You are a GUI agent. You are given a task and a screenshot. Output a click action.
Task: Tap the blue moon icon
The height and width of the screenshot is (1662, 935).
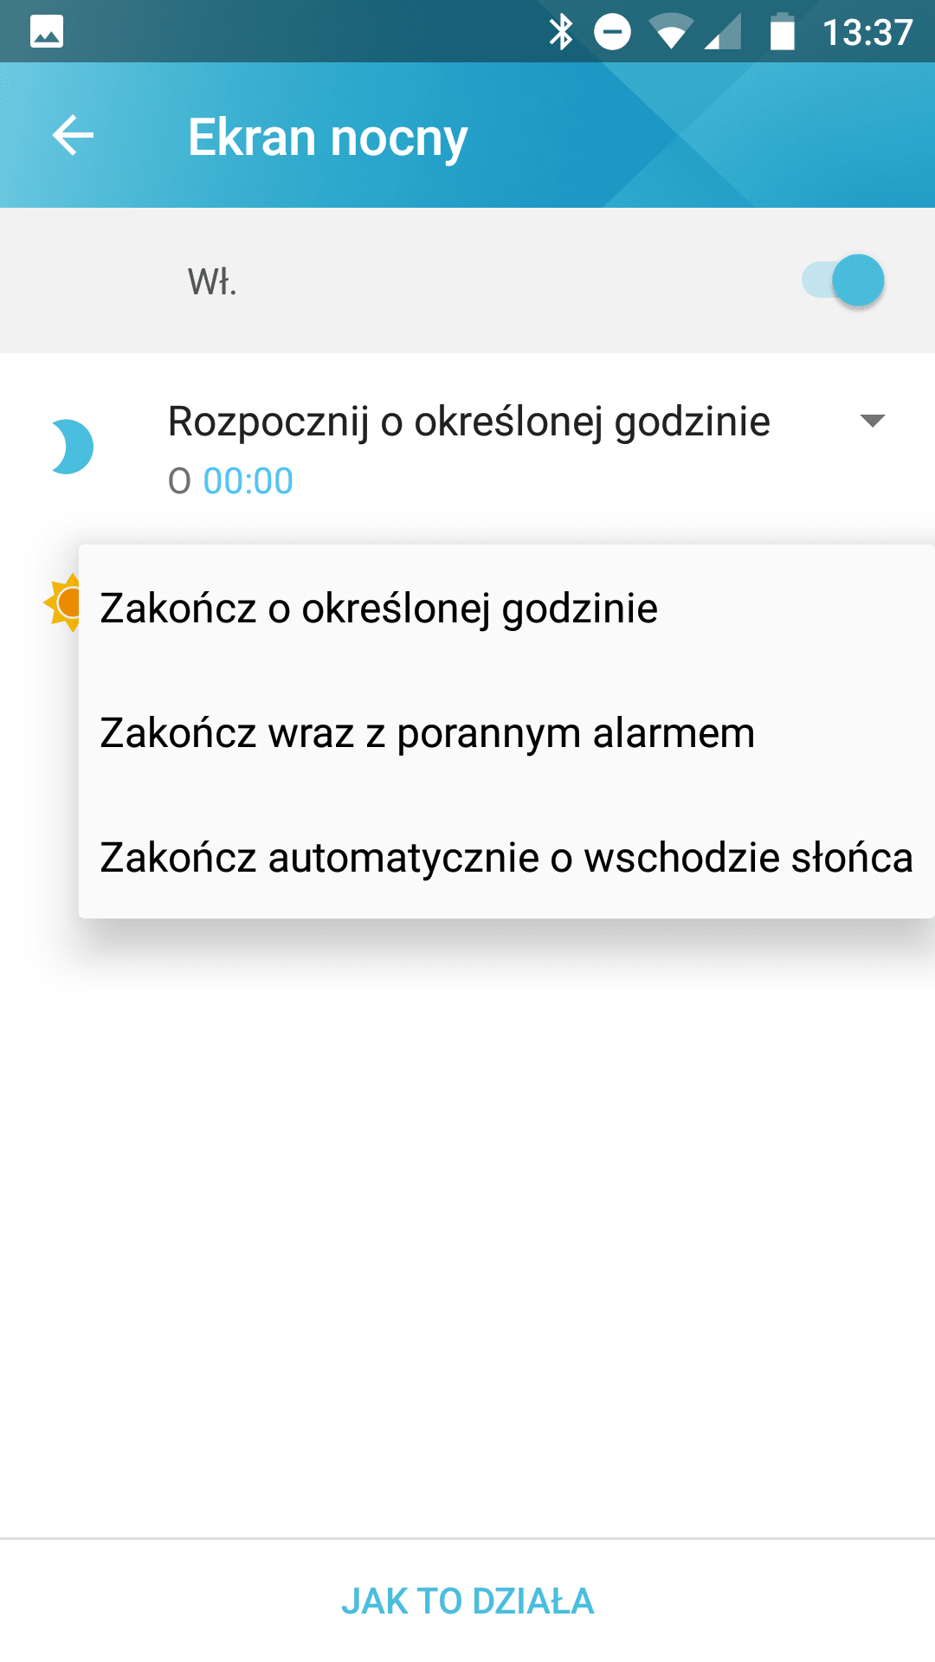point(71,447)
